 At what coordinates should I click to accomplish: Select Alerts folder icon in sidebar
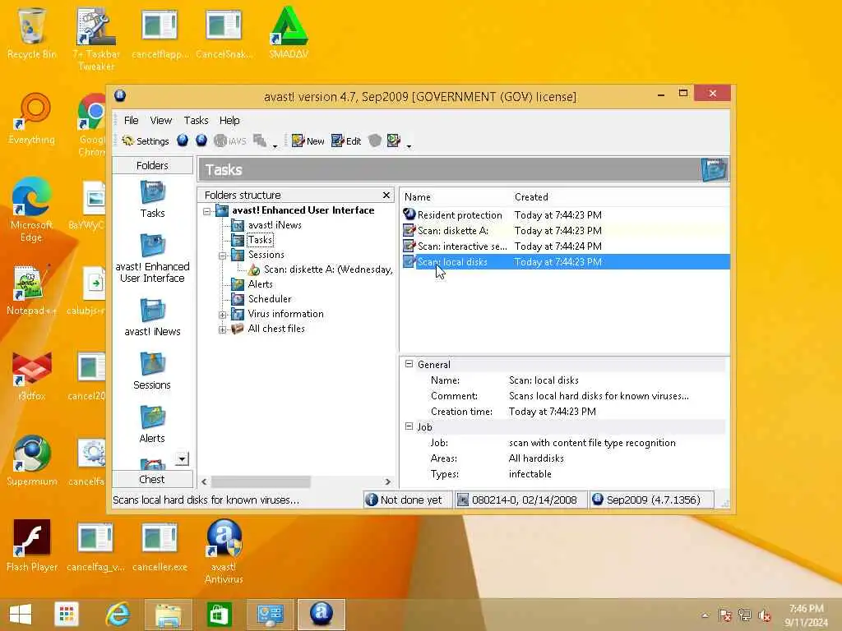(x=152, y=425)
